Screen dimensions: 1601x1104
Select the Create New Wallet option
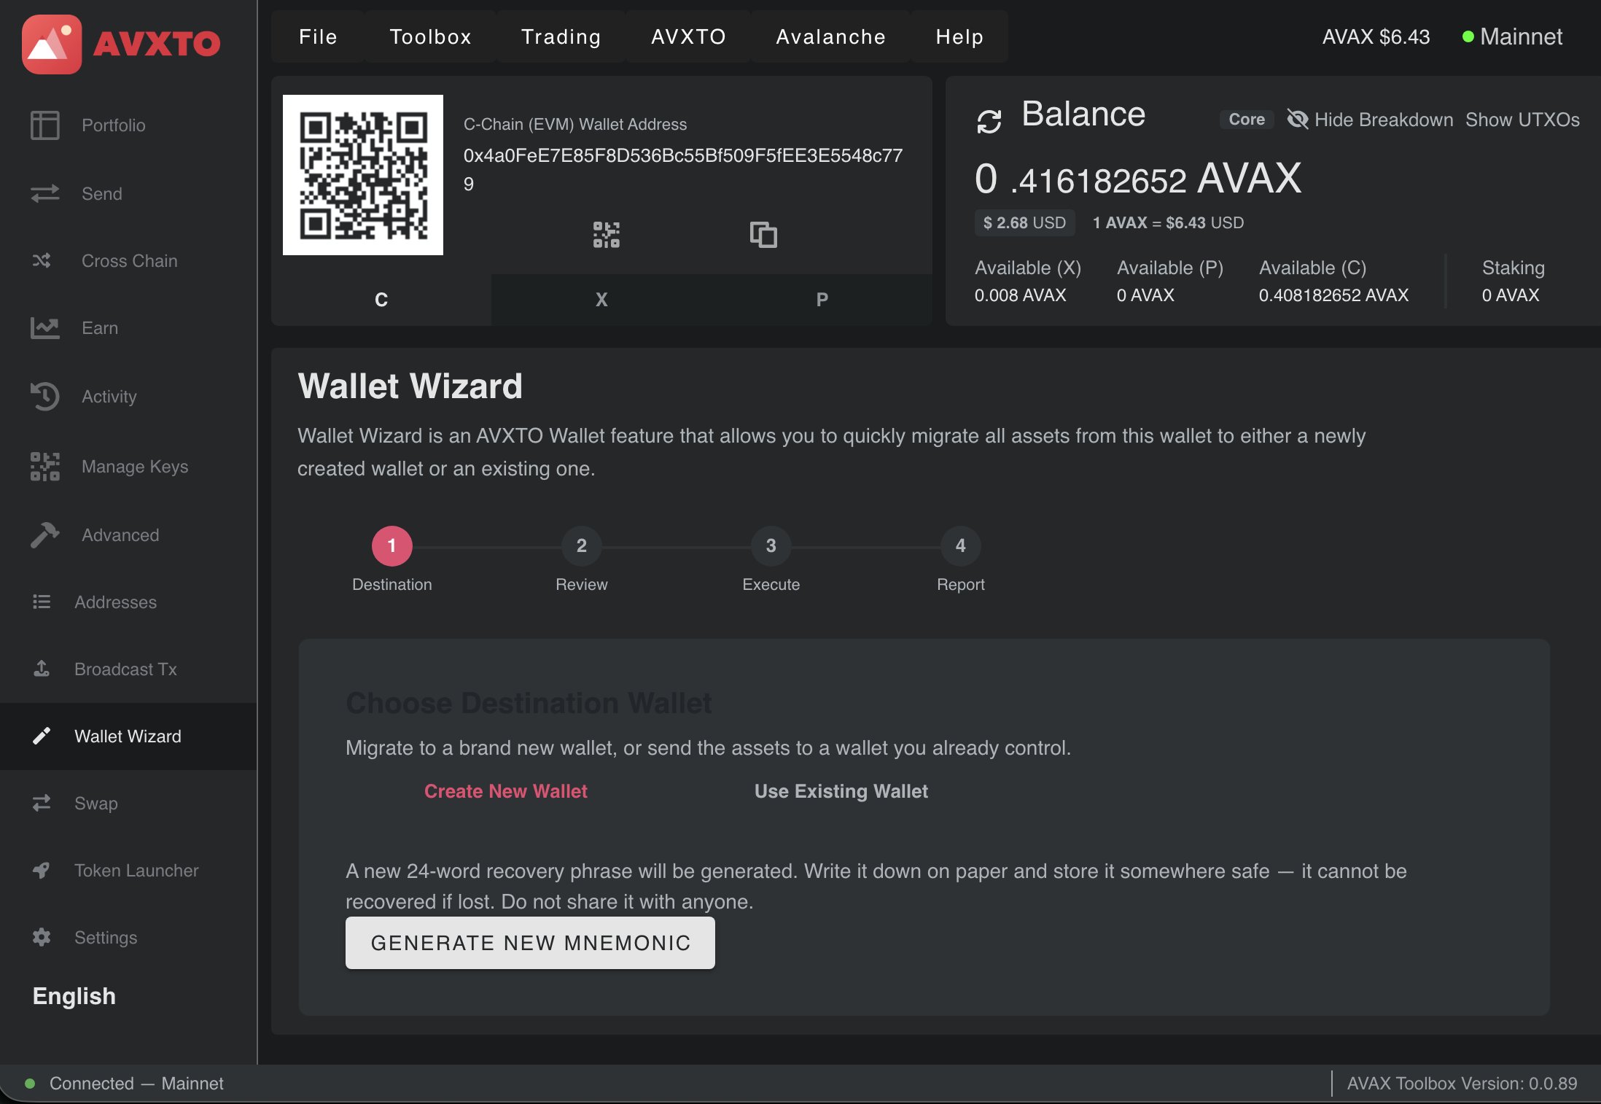click(506, 791)
